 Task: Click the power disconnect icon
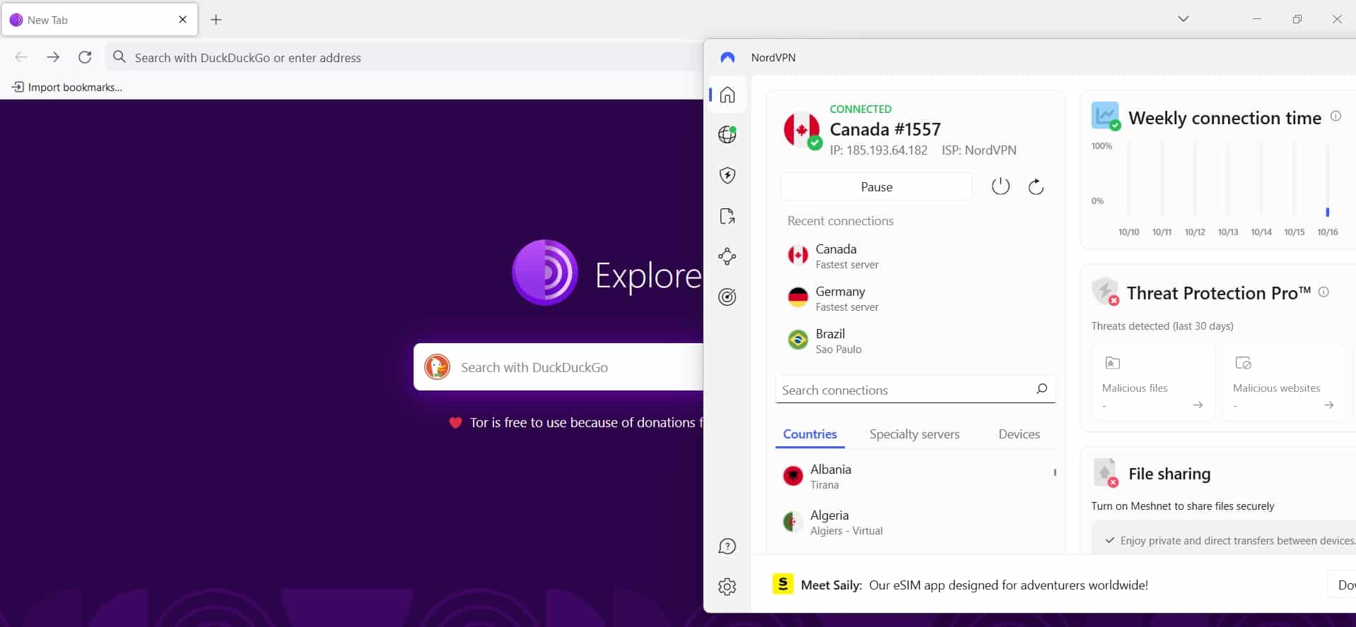(x=1000, y=186)
